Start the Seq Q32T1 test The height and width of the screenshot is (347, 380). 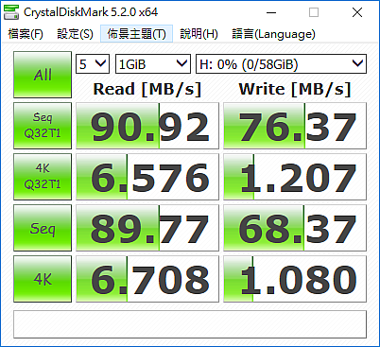click(x=43, y=126)
